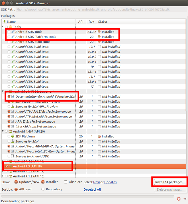Click system image icon for Android Wear Intel x86 Atom
Viewport: 188px width, 204px height.
pos(13,151)
